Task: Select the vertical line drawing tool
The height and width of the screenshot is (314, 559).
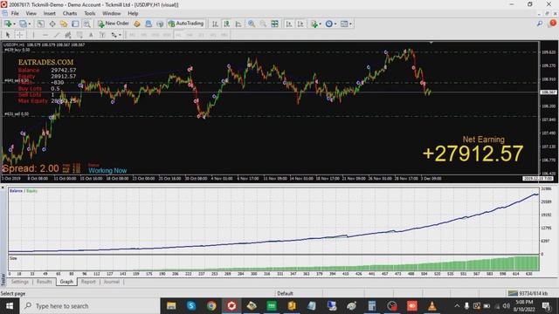Action: coord(33,35)
